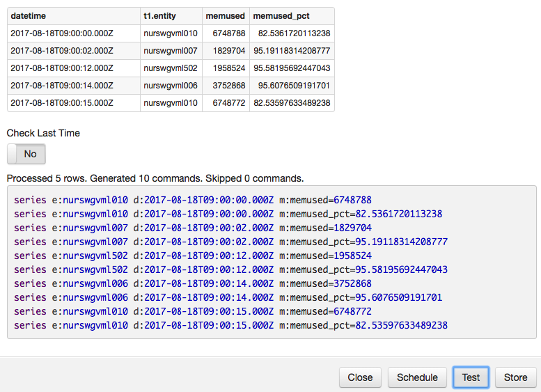Select memused_pct value 95.6076509191701 in table
Screen dimensions: 541x392
(294, 86)
